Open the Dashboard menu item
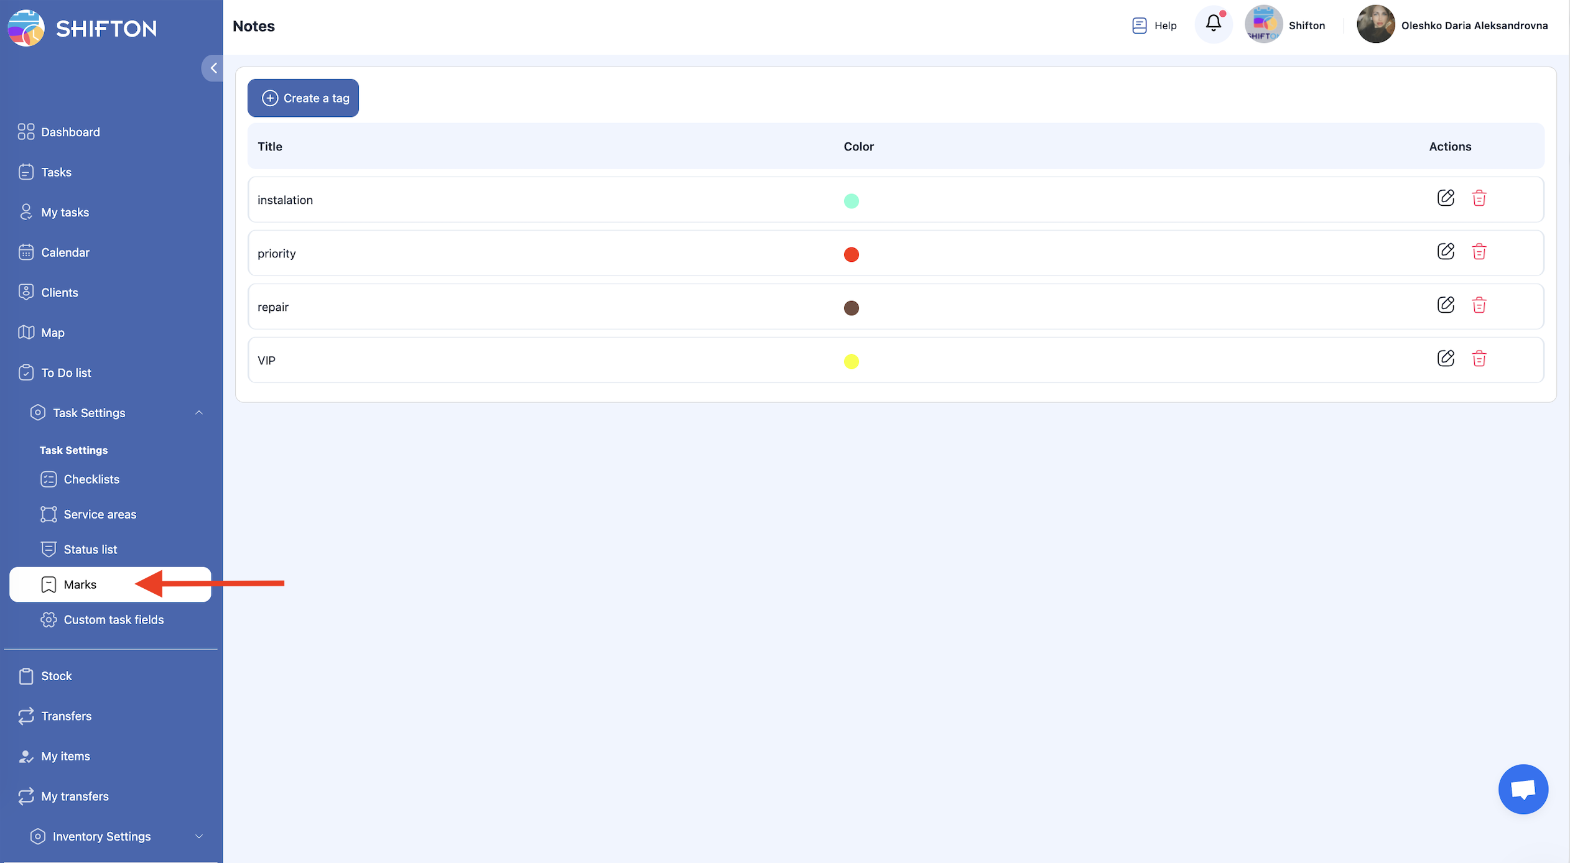The width and height of the screenshot is (1570, 863). tap(70, 132)
